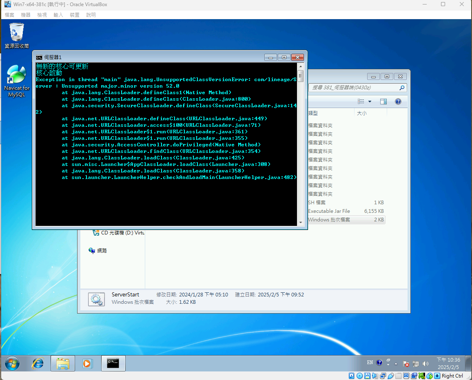Click the Explorer help question mark icon
Image resolution: width=472 pixels, height=380 pixels.
[x=398, y=102]
